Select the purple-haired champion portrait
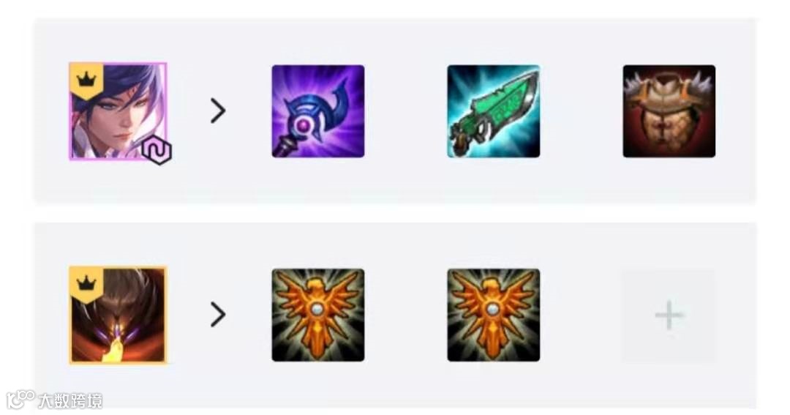790x415 pixels. pyautogui.click(x=118, y=111)
